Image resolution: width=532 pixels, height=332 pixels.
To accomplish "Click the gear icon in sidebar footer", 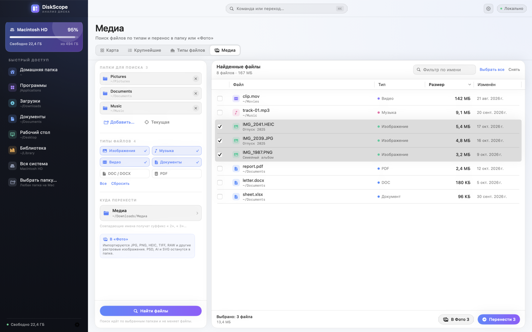I will click(x=77, y=325).
